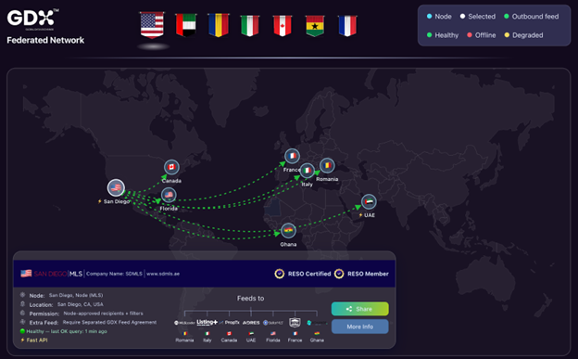Click the San Diego node on map
578x359 pixels.
116,188
